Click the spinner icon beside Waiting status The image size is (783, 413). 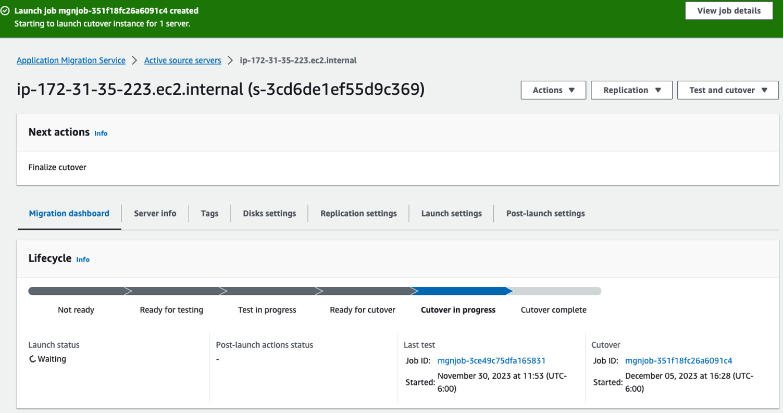pos(33,359)
